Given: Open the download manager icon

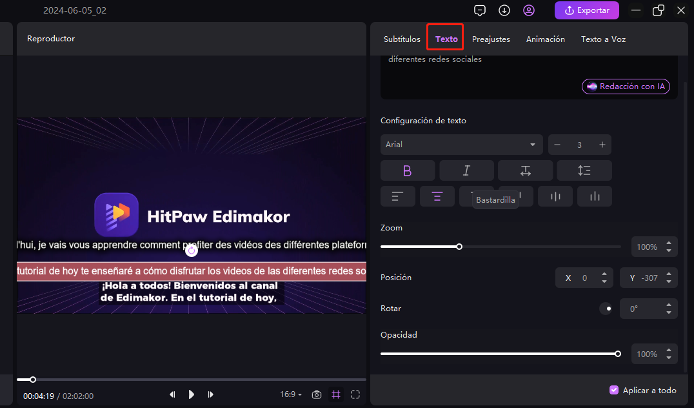Looking at the screenshot, I should pos(504,10).
